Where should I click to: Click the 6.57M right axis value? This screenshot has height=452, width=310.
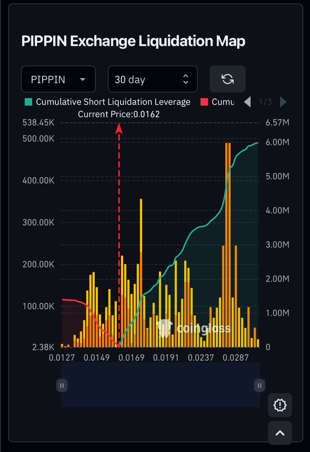point(277,123)
